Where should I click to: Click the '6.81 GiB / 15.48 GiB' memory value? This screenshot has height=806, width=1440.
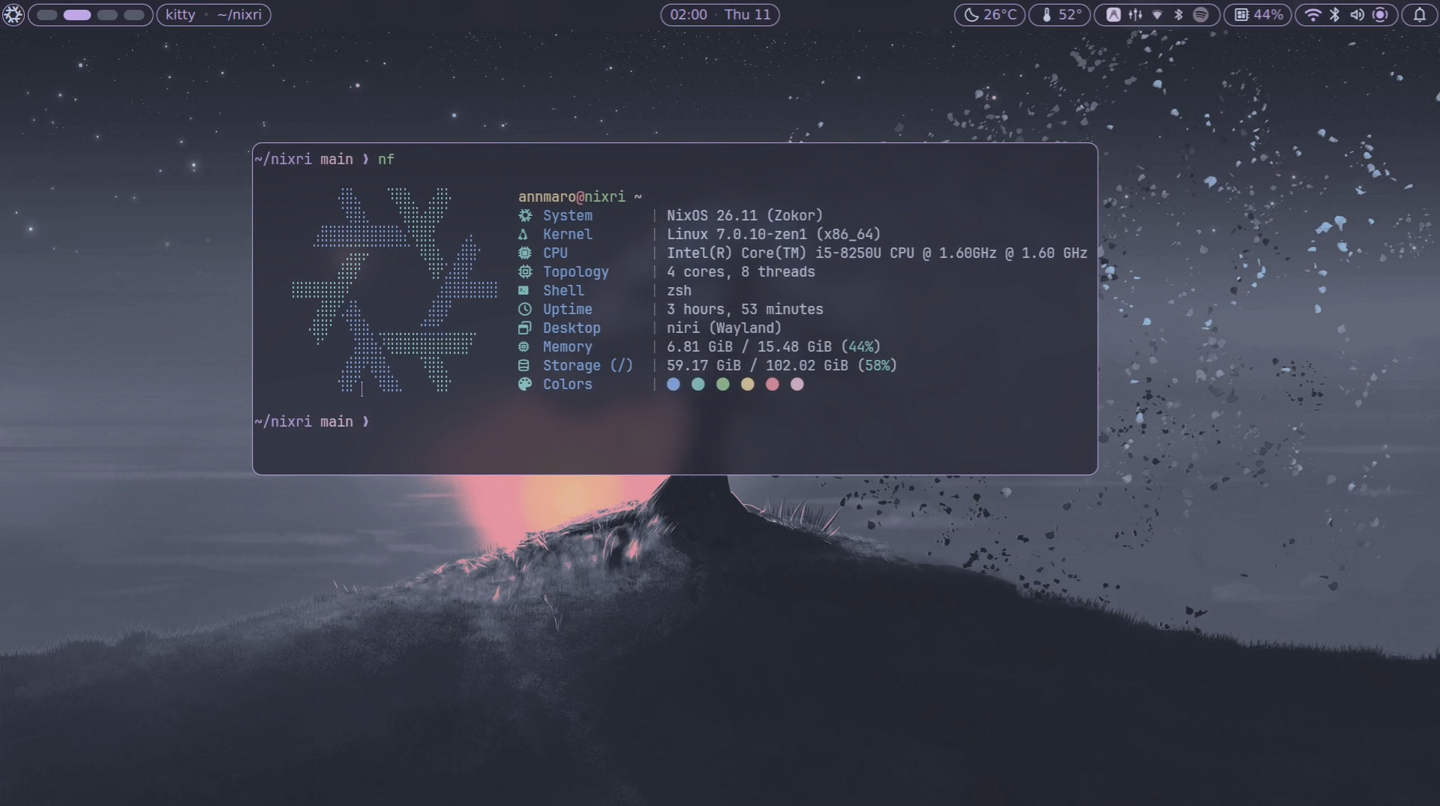(x=748, y=347)
